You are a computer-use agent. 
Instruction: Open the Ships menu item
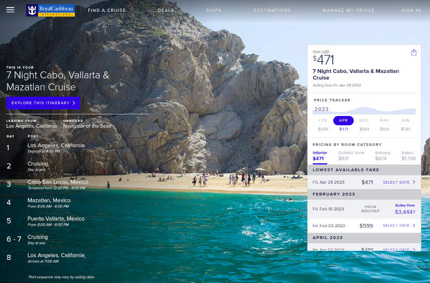click(x=213, y=10)
